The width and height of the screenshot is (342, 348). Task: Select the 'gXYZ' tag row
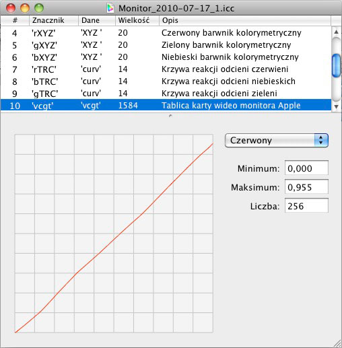166,45
